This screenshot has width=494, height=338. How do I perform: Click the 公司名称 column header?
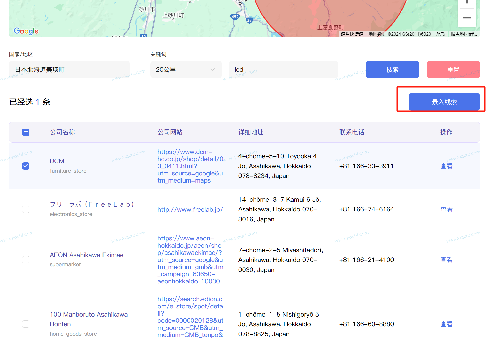coord(62,132)
